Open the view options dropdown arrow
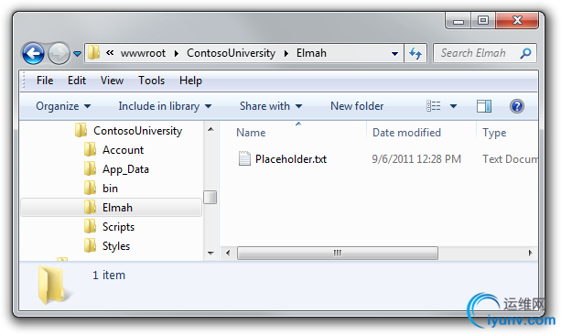This screenshot has height=335, width=561. [453, 106]
